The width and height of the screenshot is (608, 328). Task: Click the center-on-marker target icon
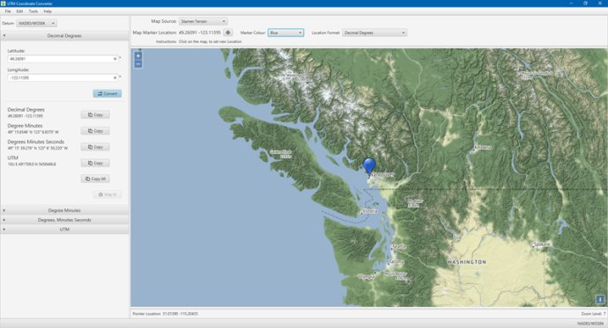[228, 33]
